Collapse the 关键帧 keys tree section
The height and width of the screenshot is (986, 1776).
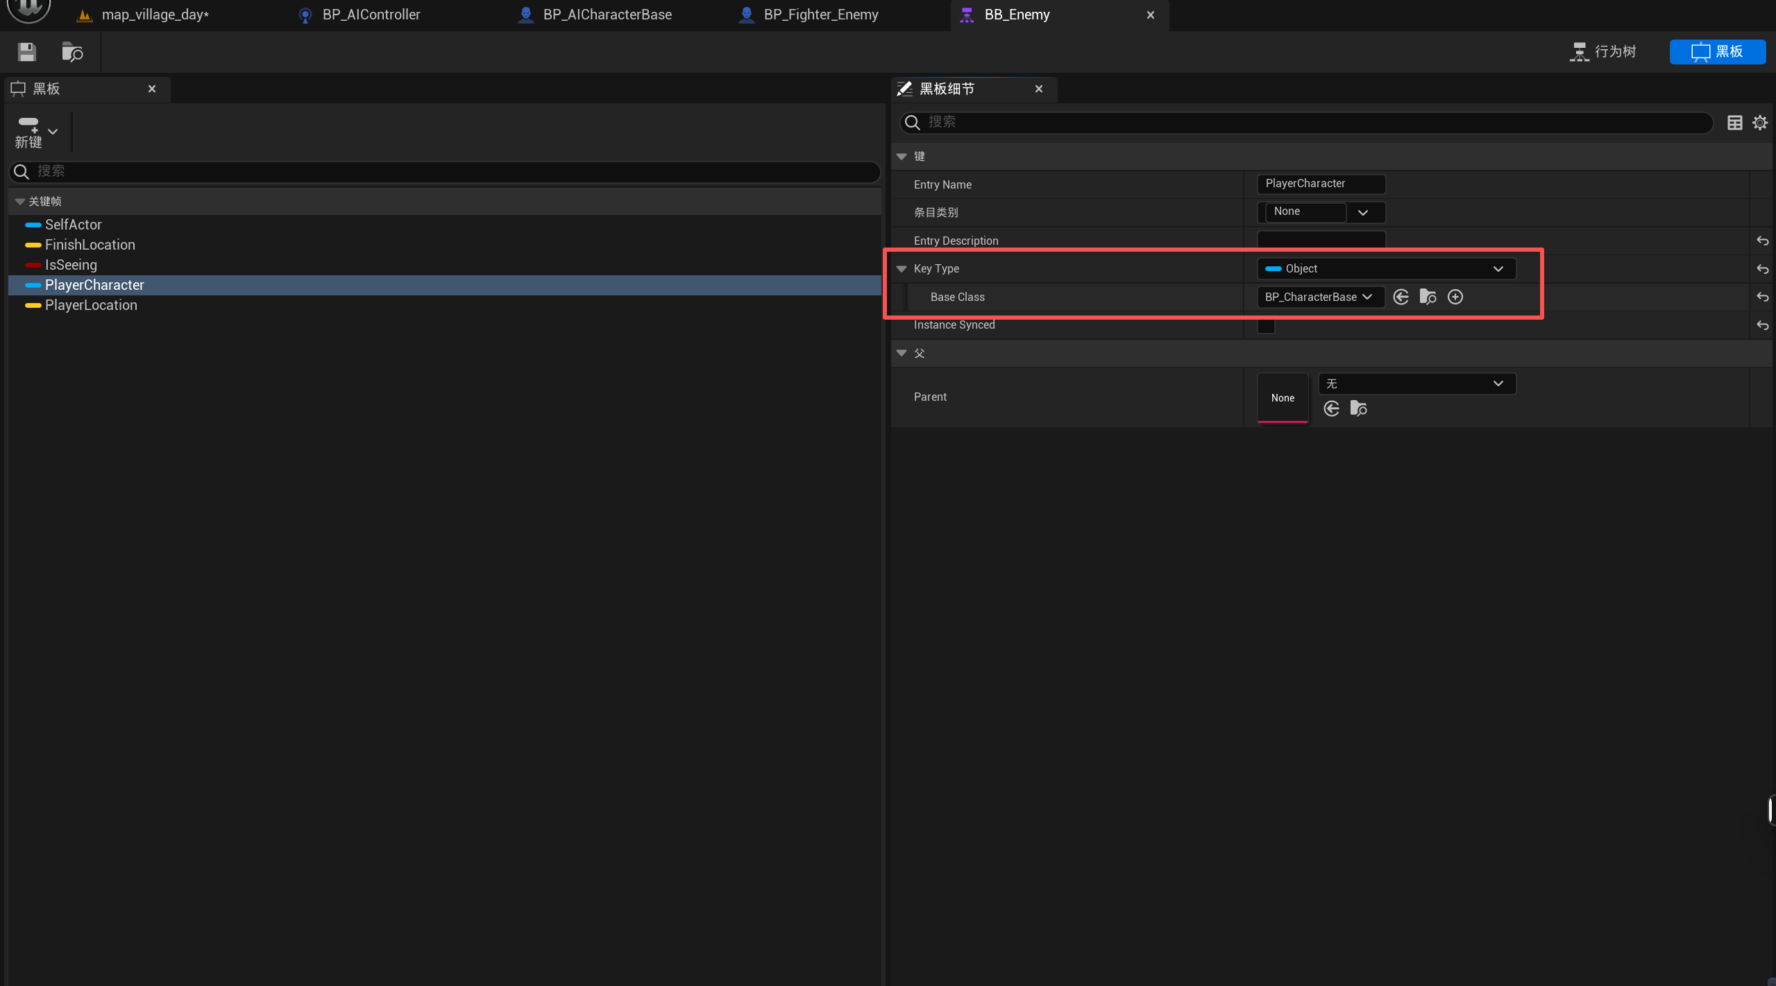click(x=20, y=201)
